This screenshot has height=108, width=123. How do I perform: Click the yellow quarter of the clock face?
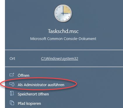(66, 10)
